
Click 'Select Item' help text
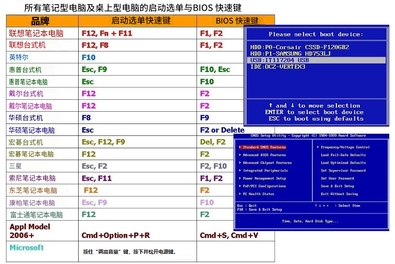(349, 206)
